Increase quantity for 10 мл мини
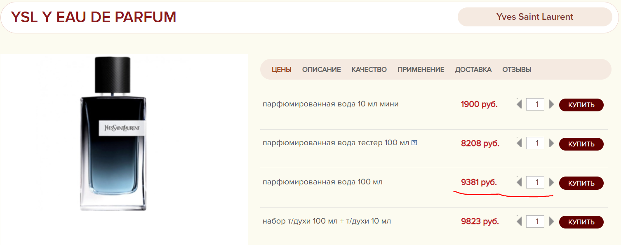 pos(552,104)
